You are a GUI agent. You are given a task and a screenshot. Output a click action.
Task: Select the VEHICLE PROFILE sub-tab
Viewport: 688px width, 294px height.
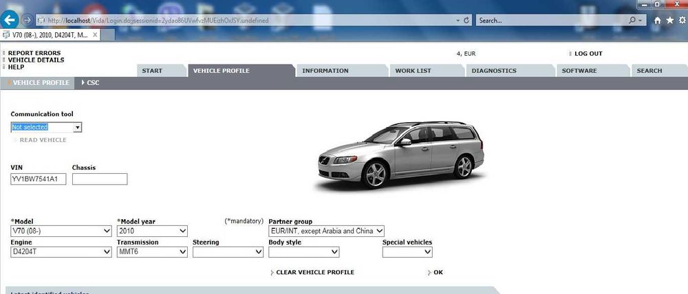click(x=37, y=83)
